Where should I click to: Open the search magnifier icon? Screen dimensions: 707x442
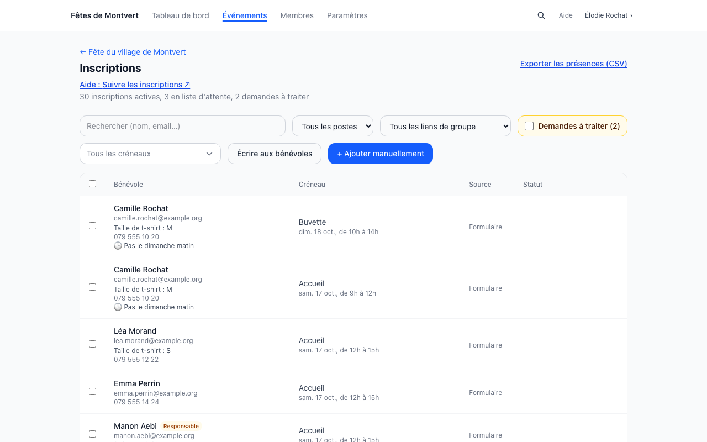541,15
